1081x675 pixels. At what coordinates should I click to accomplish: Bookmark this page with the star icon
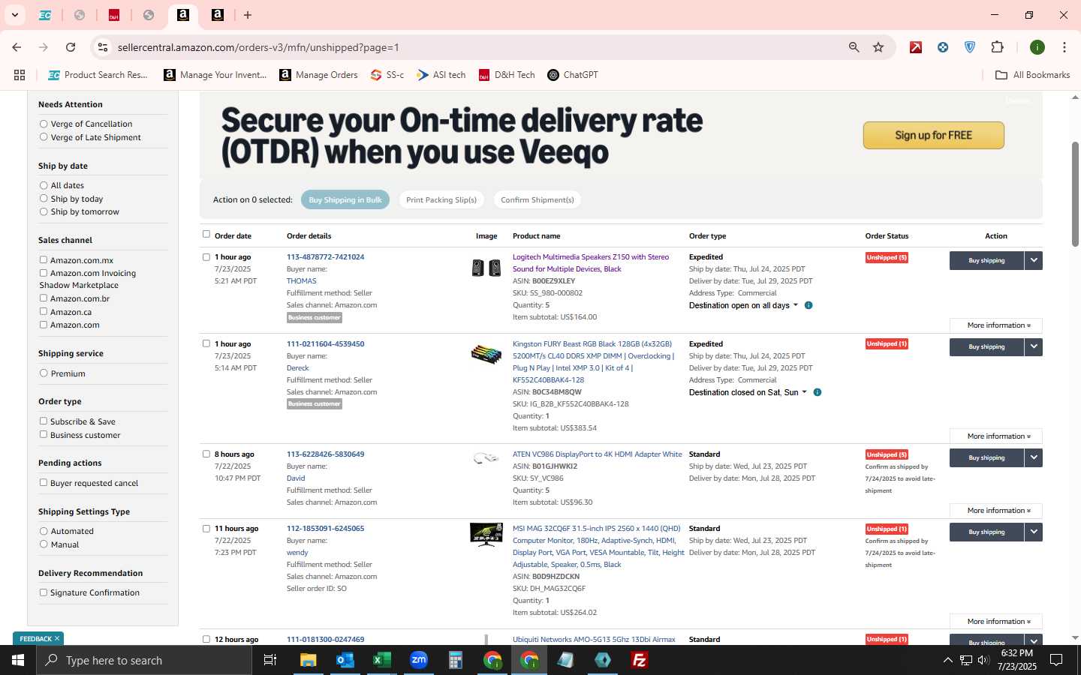pos(878,47)
